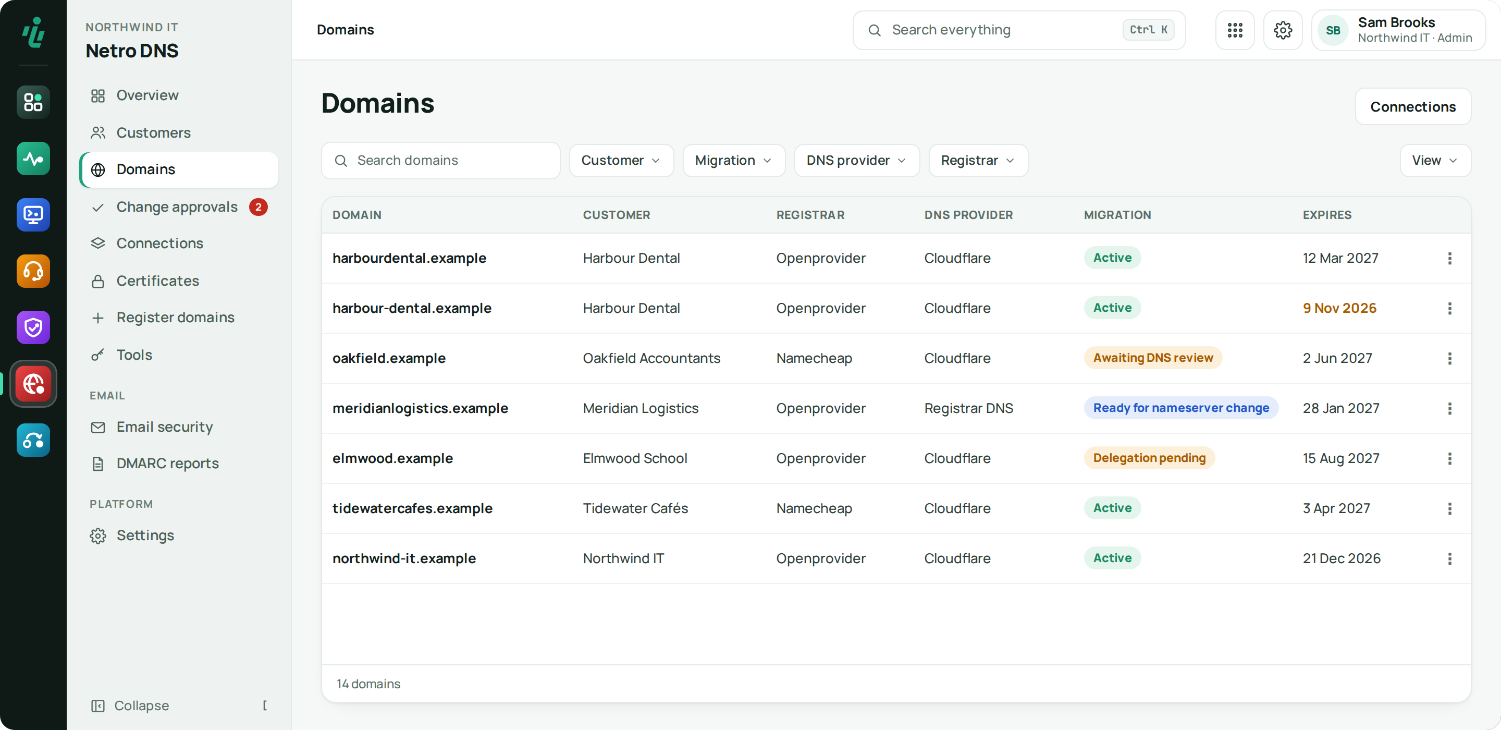Open meridianlogistics.example domain
The image size is (1501, 730).
click(420, 408)
